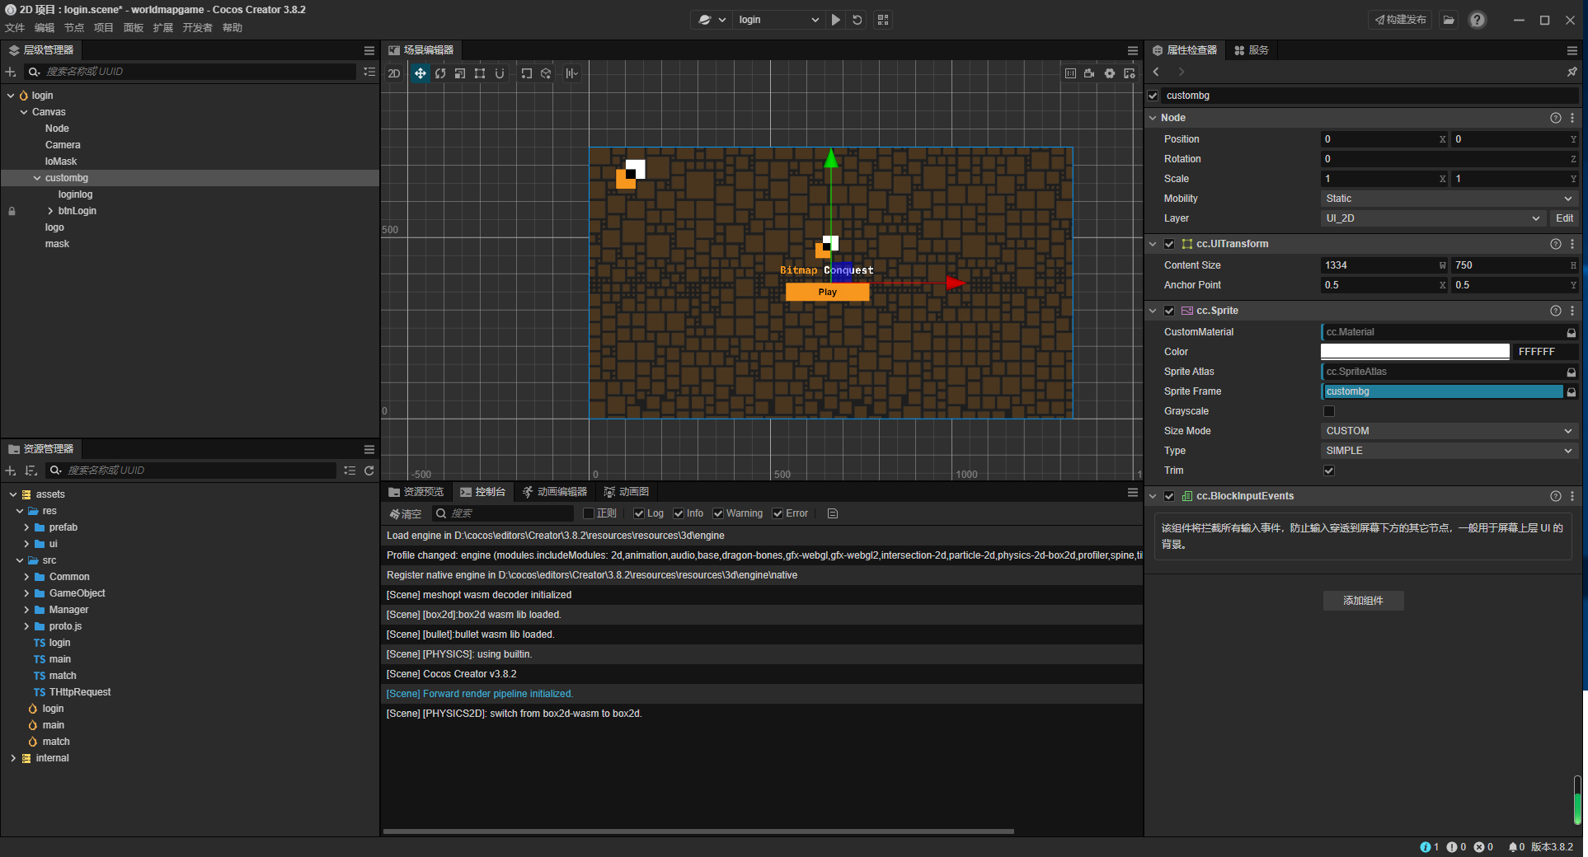Open scene camera settings icon

coord(1089,73)
